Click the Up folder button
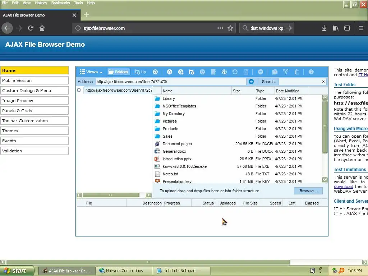368x276 pixels. (140, 72)
